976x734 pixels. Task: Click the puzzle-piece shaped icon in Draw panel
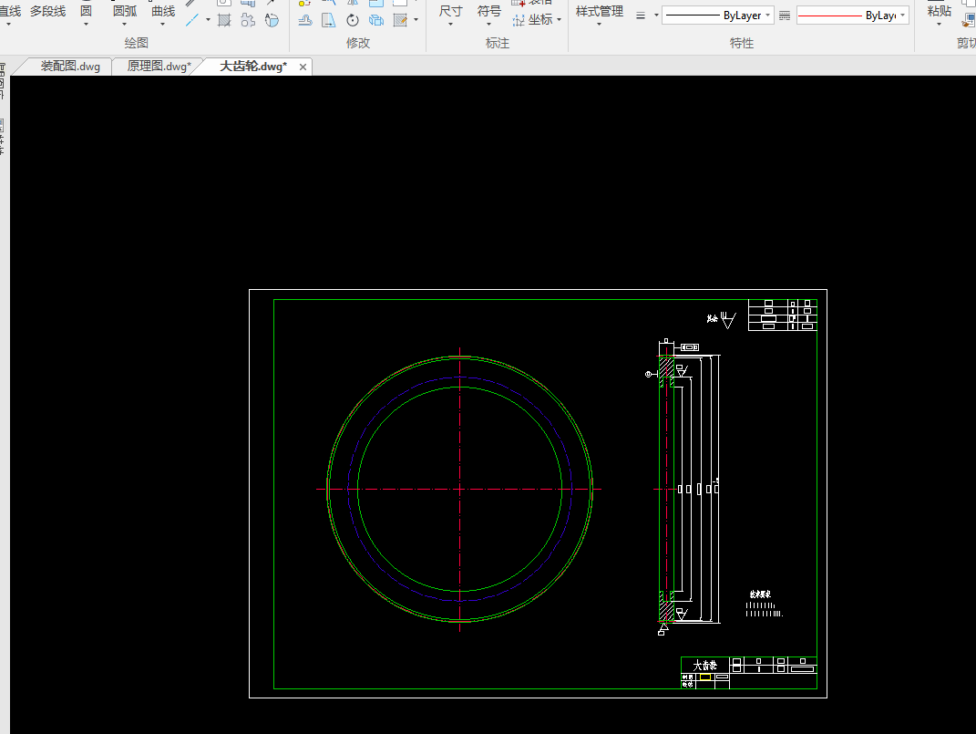point(247,19)
